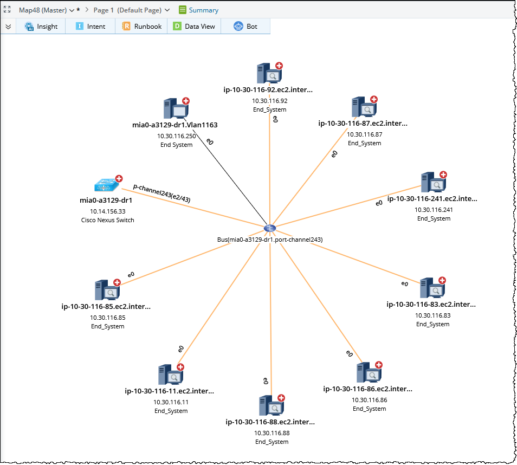Click the ip-10-30-116-241.ec2.inte... label
Screen dimensions: 517x465
coord(432,198)
